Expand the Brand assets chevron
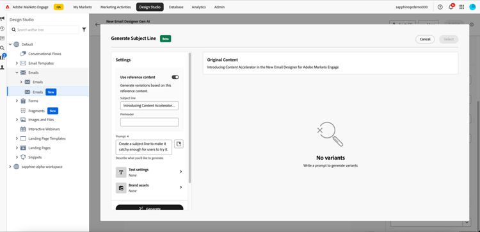 point(180,187)
